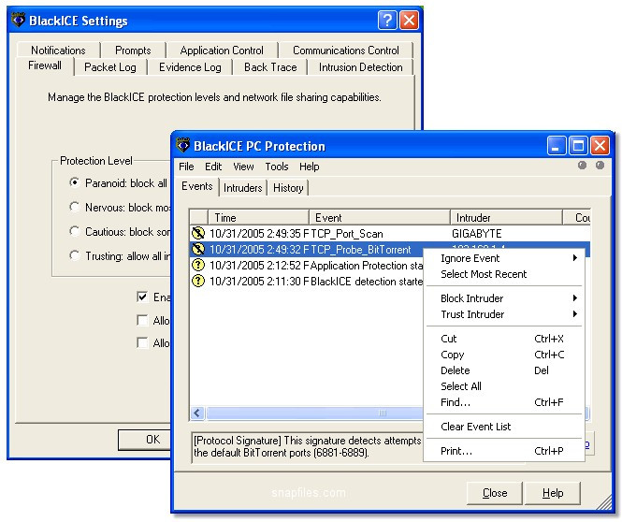
Task: Select the 'TCP_Port_Scan' event text
Action: 347,233
